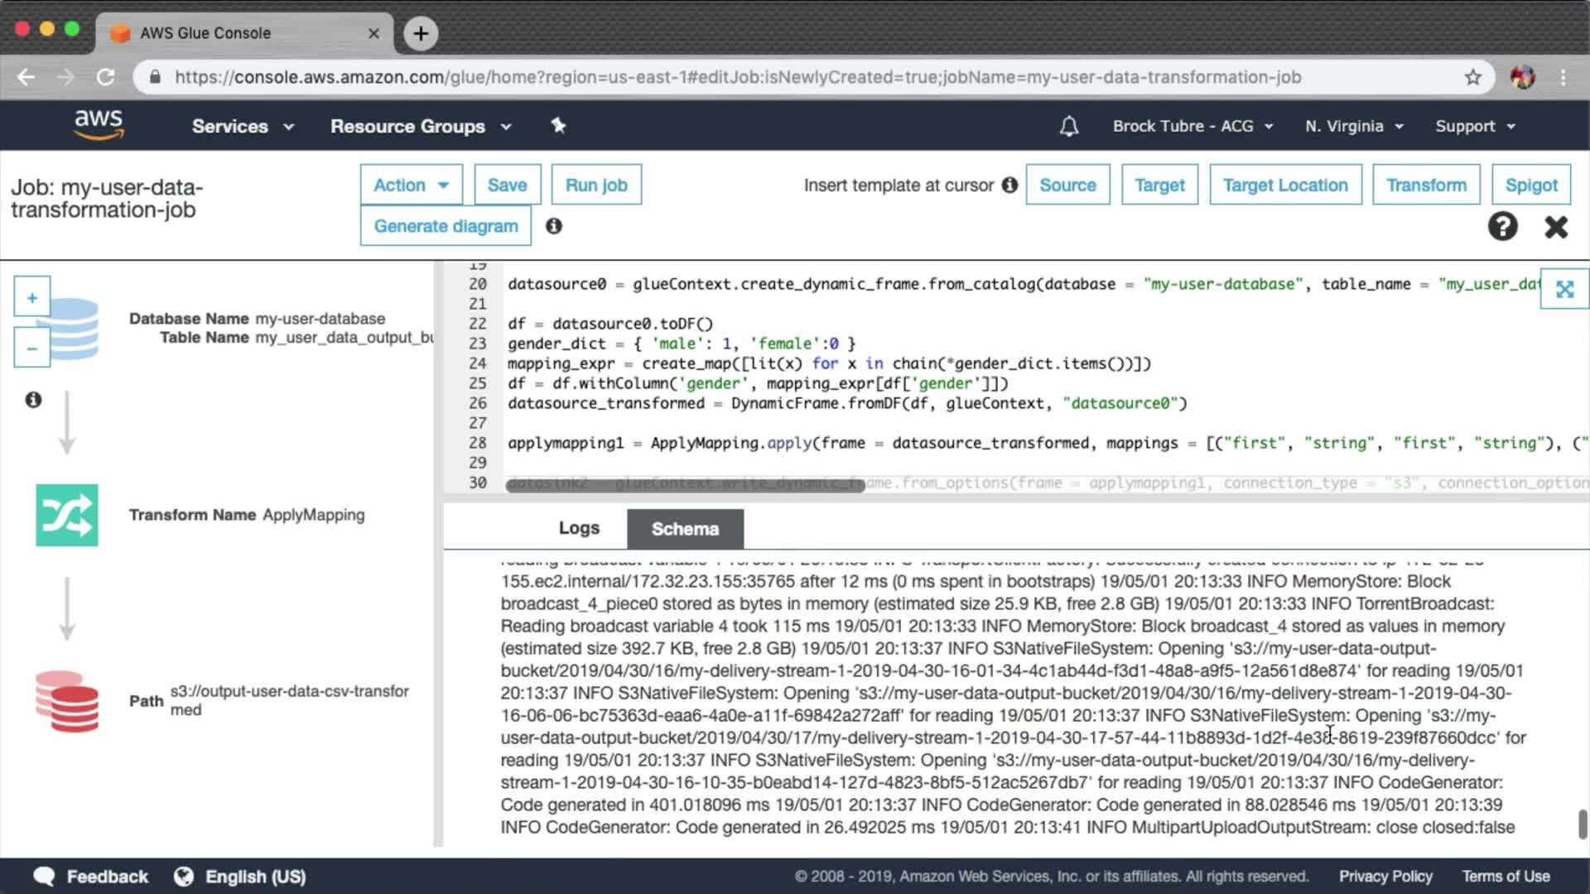The width and height of the screenshot is (1590, 894).
Task: Click the ApplyMapping transform node icon
Action: coord(66,515)
